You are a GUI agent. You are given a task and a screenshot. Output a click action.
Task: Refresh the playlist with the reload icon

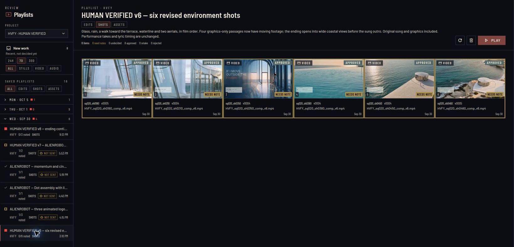tap(460, 40)
